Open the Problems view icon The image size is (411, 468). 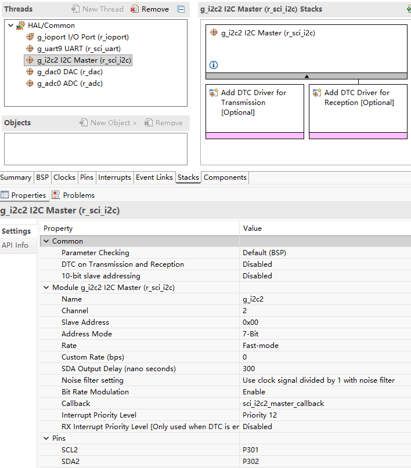click(56, 195)
